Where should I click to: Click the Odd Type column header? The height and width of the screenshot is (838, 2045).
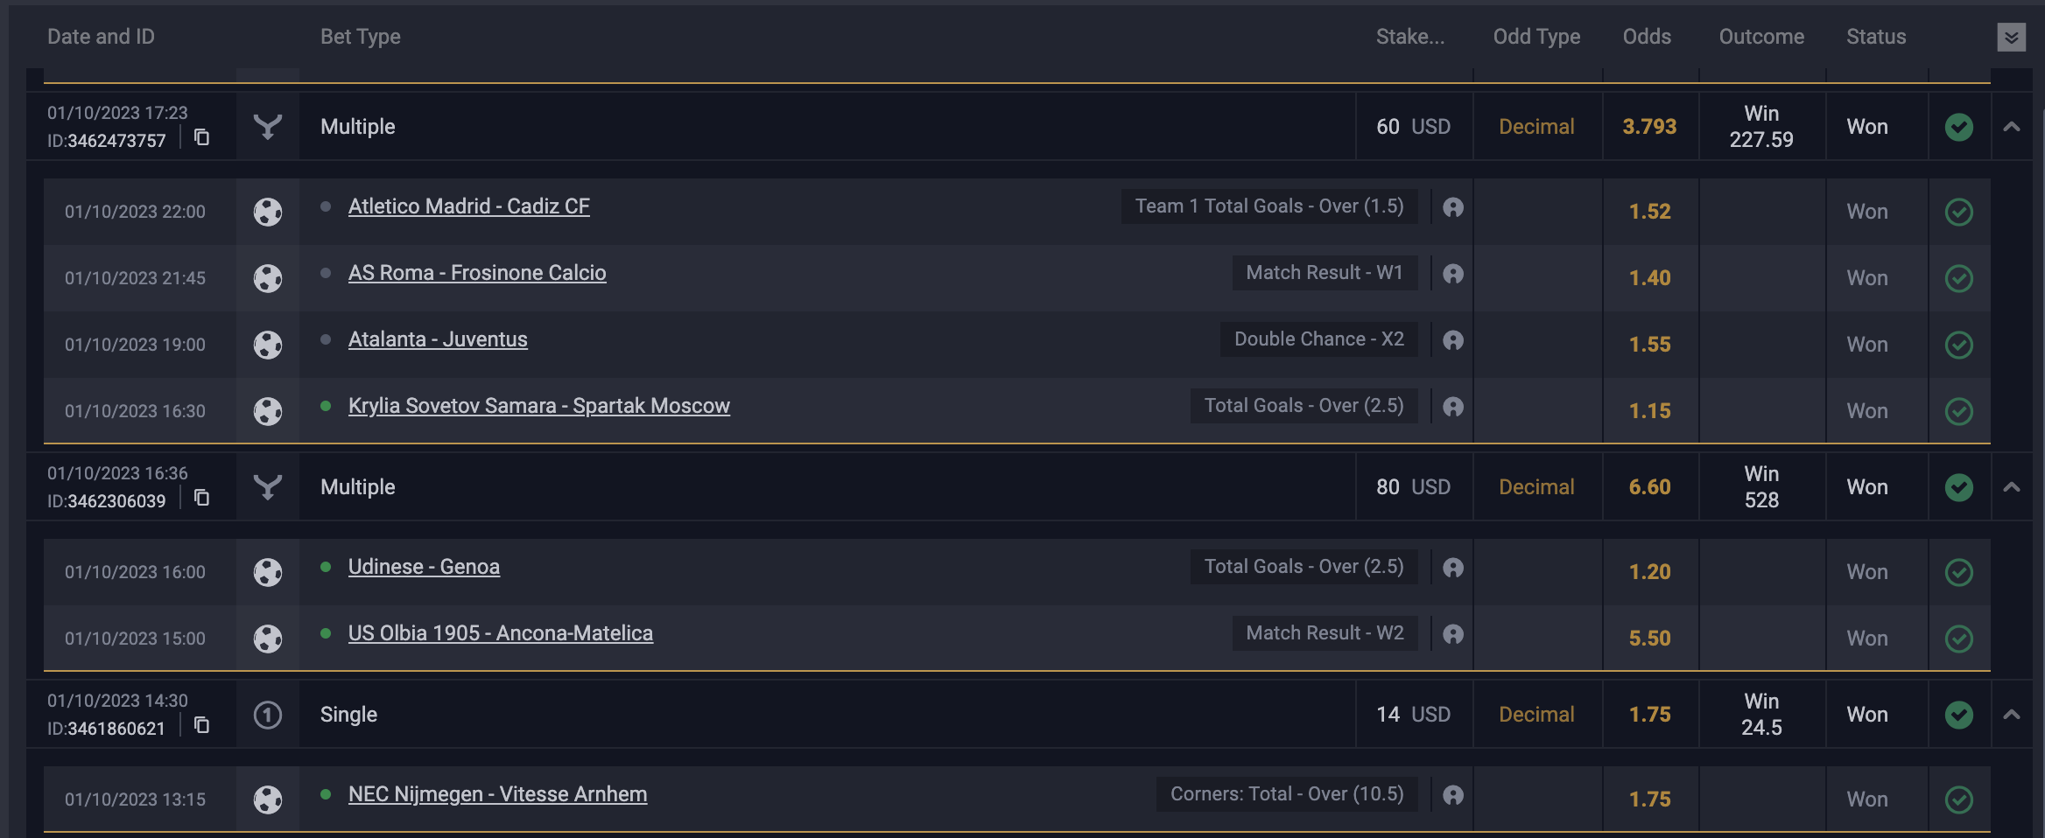1536,37
